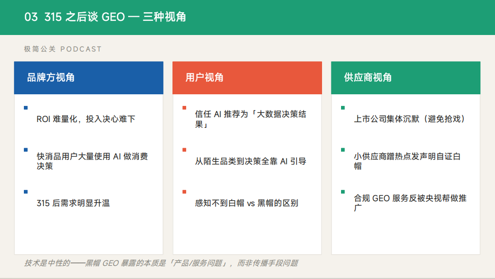This screenshot has width=495, height=279.
Task: Click the green bullet above 上市公司集体沉默
Action: point(343,108)
